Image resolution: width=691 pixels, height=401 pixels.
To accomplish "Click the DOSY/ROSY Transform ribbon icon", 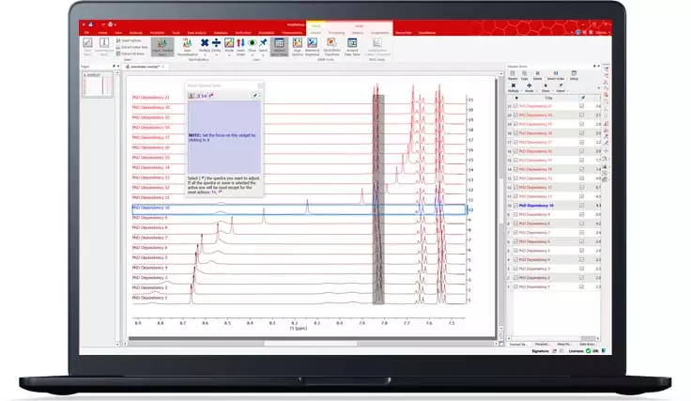I will coord(331,43).
